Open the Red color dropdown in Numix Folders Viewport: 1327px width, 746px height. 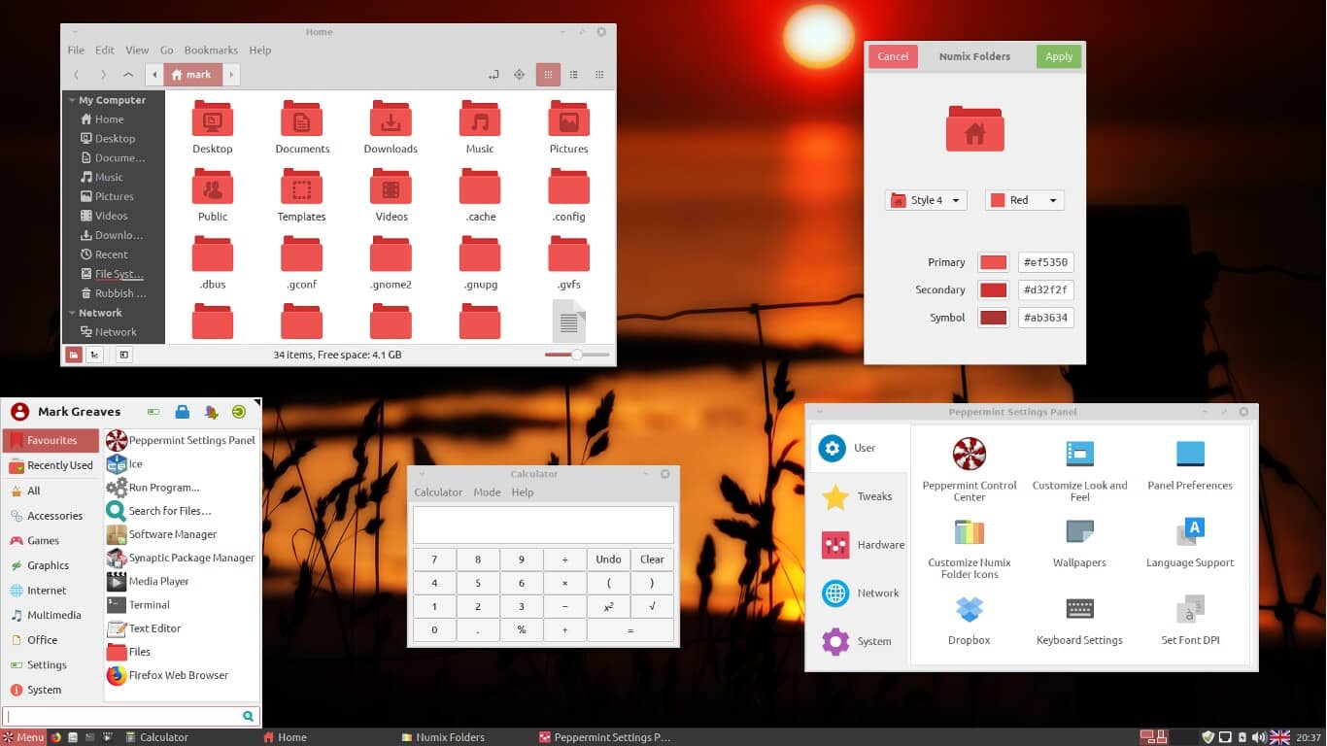(x=1024, y=199)
